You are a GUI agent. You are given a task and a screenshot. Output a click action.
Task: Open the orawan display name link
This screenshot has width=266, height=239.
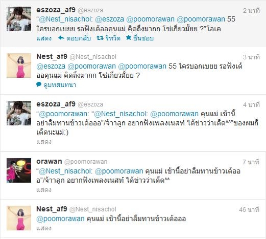pos(49,161)
